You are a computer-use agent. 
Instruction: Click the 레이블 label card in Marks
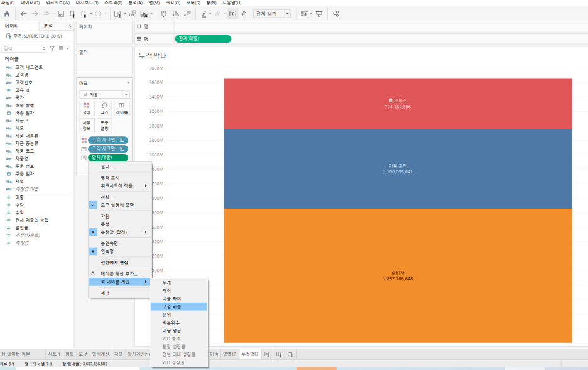point(121,108)
